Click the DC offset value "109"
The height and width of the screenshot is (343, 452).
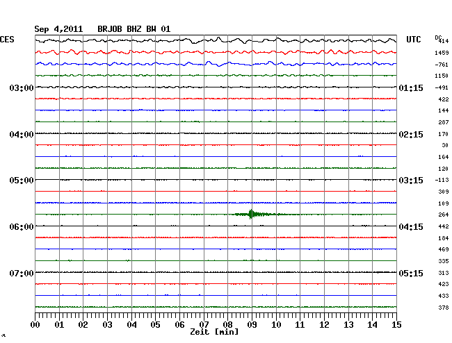444,203
